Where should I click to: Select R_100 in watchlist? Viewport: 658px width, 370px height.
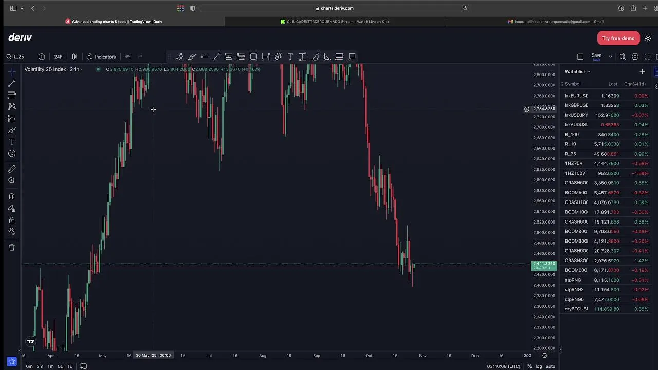(x=607, y=135)
